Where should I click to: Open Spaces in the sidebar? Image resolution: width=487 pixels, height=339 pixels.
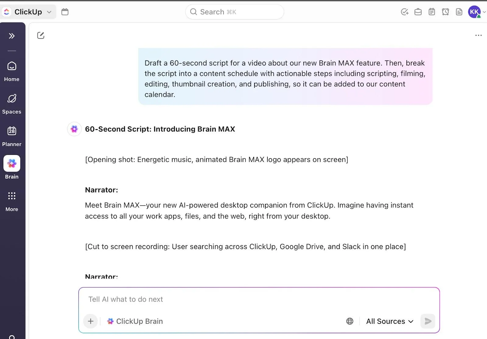coord(12,104)
